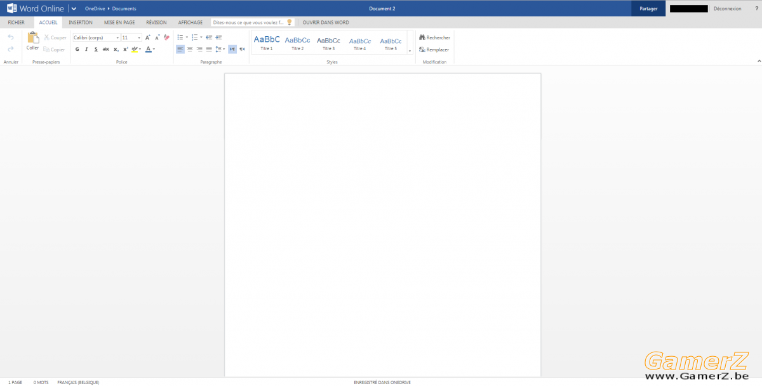Click the 0 MOTS word count

click(x=41, y=382)
